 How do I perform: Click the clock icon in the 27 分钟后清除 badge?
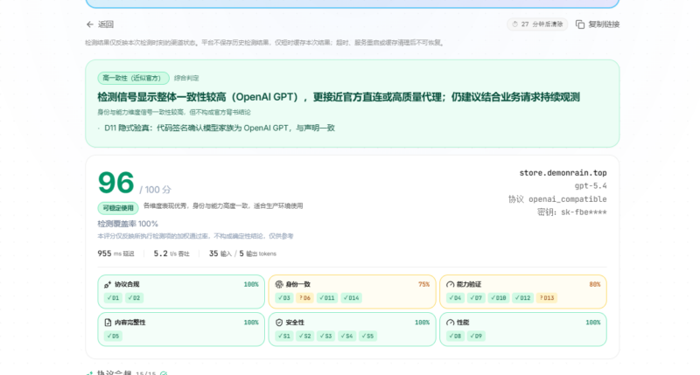click(514, 24)
